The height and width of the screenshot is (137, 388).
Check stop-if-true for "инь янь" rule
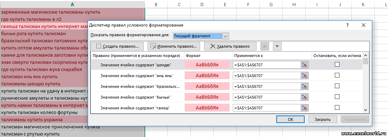(x=337, y=75)
